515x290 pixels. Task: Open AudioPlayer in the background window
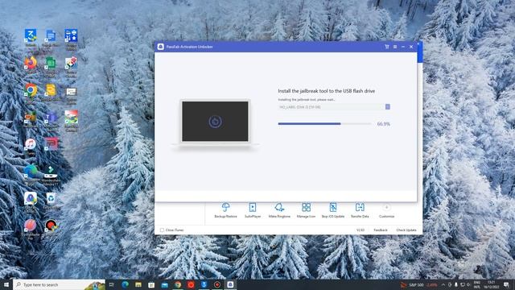(253, 210)
